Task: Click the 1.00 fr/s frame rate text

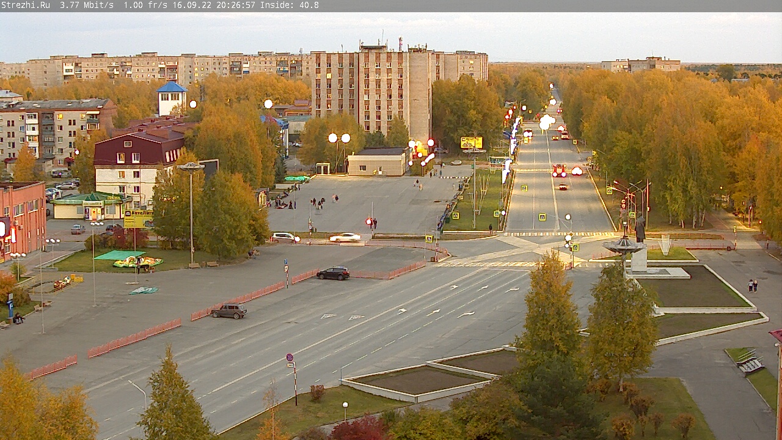Action: pos(146,5)
